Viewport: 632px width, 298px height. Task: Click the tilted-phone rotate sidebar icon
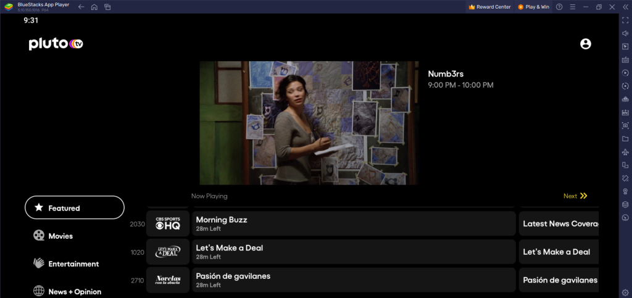[x=625, y=178]
